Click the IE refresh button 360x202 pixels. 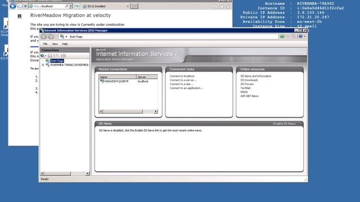[x=77, y=6]
